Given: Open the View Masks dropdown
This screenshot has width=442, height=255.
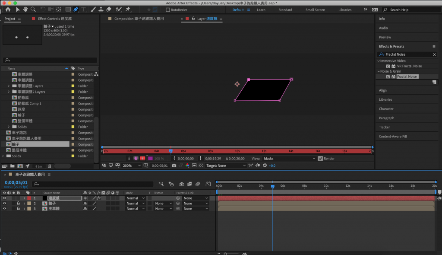Looking at the screenshot, I should tap(289, 159).
